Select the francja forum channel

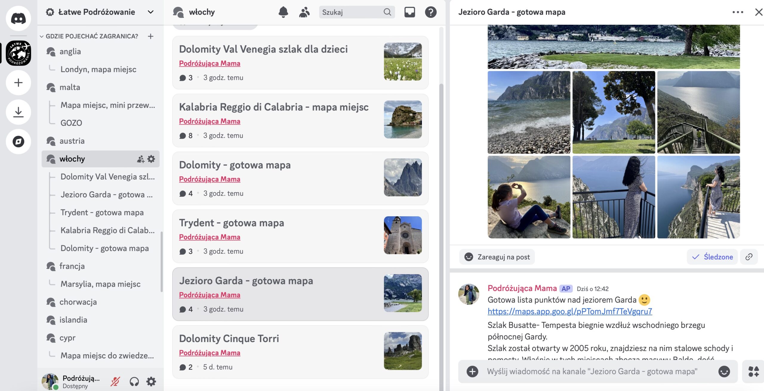tap(101, 266)
